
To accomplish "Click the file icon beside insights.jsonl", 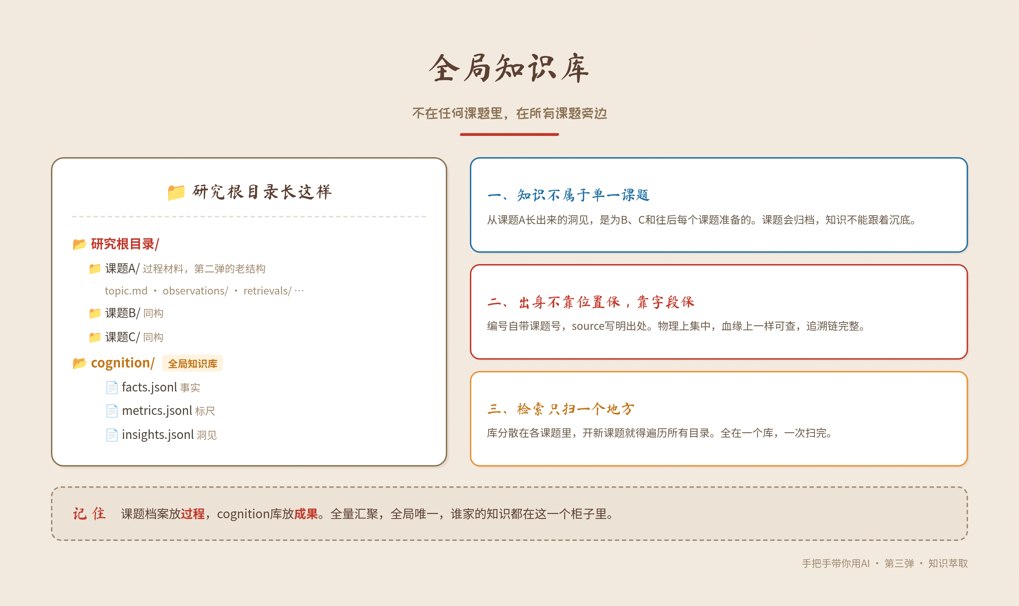I will pyautogui.click(x=112, y=435).
